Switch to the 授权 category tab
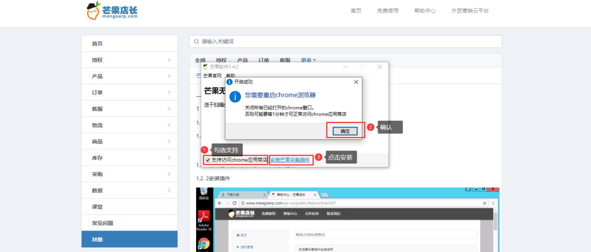The image size is (591, 252). pyautogui.click(x=221, y=60)
